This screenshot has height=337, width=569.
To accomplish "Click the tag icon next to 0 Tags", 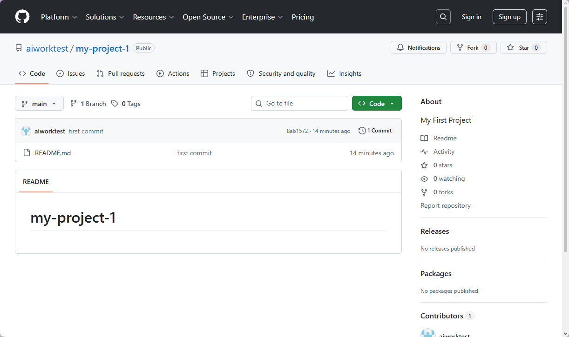I will [115, 104].
